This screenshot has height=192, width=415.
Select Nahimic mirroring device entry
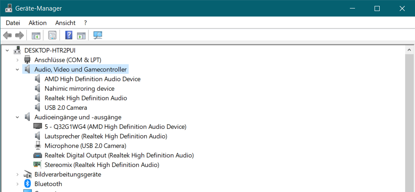(80, 89)
